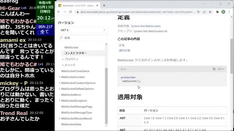Viewport: 234px width, 131px height.
Task: Jump to the 適用対象 in-page link
Action: pos(124,51)
